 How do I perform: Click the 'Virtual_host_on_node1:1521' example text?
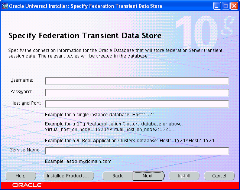tap(110, 130)
